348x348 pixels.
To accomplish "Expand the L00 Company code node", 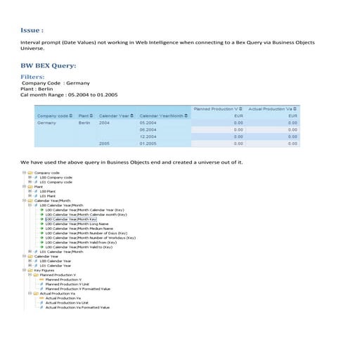I will pyautogui.click(x=30, y=177).
